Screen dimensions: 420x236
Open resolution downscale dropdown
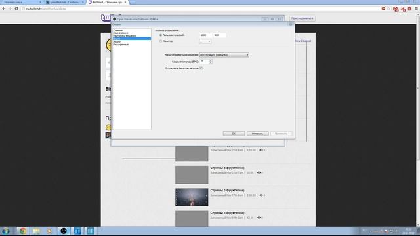coord(224,55)
